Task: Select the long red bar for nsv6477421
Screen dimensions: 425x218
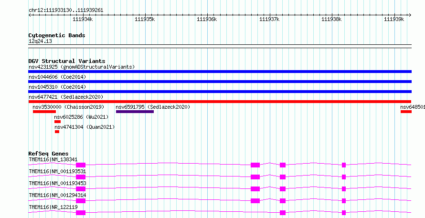Action: (x=220, y=102)
